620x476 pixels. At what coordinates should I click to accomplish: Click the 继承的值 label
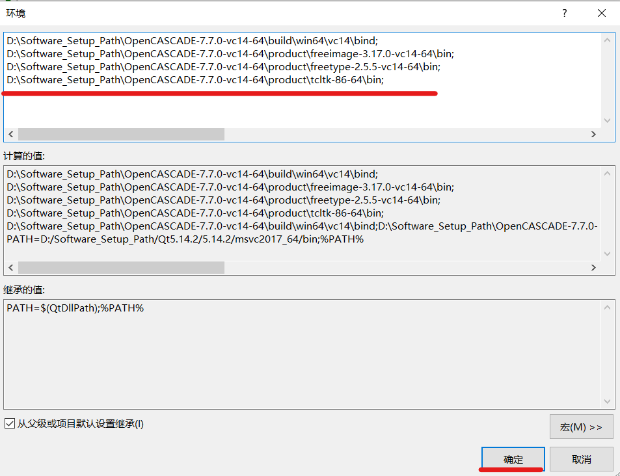coord(24,290)
